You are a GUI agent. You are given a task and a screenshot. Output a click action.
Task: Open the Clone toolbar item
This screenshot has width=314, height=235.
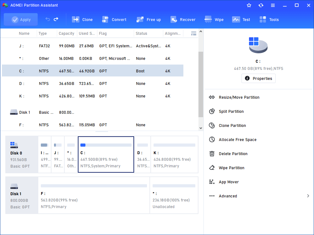[x=82, y=19]
